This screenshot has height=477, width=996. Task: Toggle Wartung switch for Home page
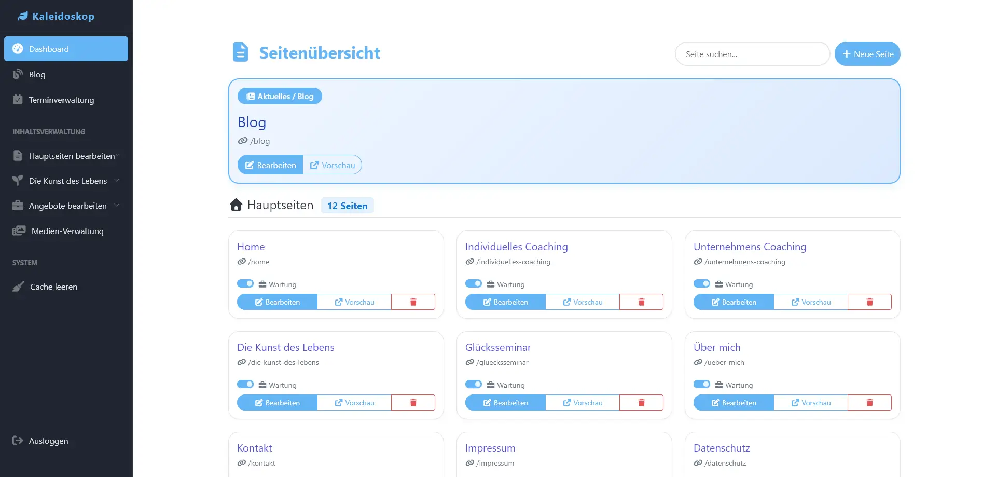point(245,283)
